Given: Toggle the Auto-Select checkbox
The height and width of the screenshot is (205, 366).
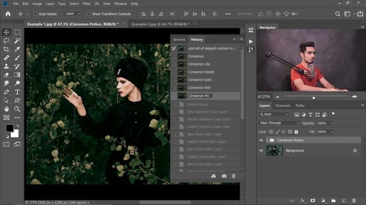Looking at the screenshot, I should [x=35, y=14].
